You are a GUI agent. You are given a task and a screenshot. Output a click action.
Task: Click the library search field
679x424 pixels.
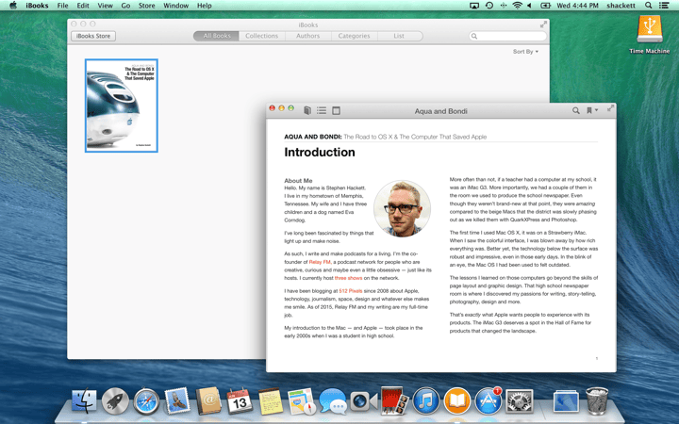pos(507,36)
